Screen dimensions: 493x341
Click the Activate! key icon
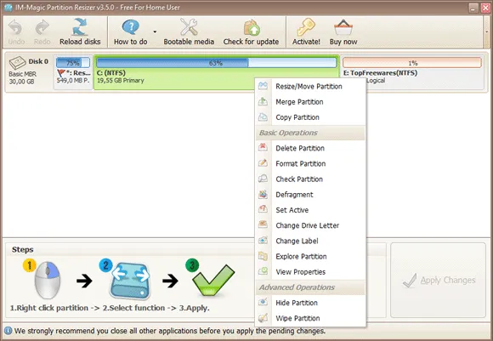click(306, 27)
